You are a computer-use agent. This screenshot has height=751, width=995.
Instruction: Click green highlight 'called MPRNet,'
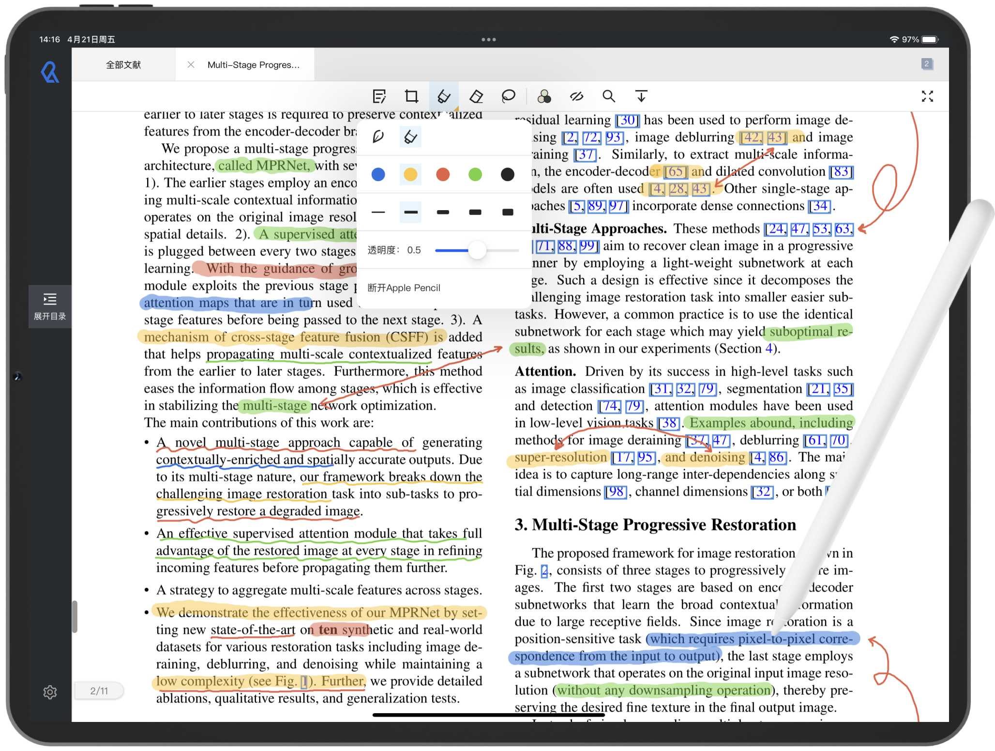point(264,166)
